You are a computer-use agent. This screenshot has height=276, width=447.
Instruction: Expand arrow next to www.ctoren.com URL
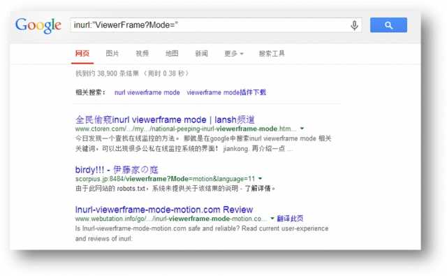[x=302, y=129]
